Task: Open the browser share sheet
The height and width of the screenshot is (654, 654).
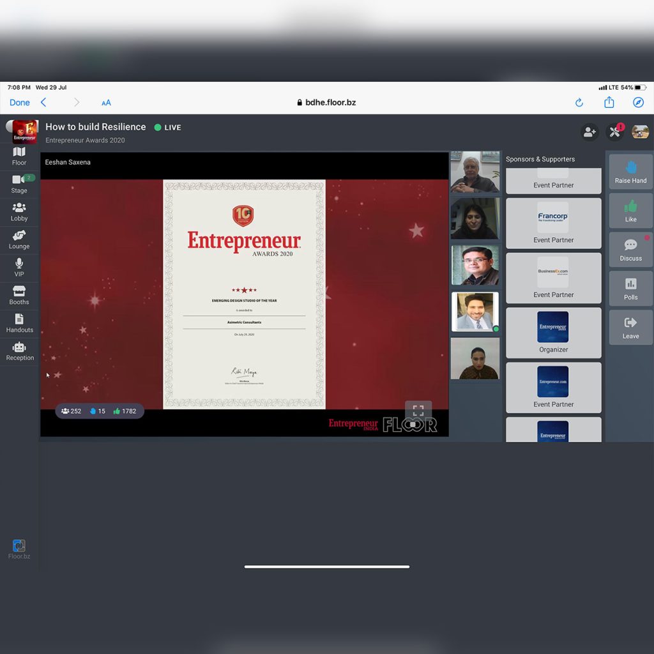Action: (609, 102)
